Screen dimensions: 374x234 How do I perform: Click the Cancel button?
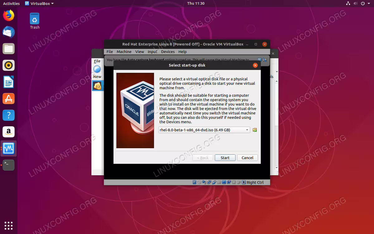247,158
